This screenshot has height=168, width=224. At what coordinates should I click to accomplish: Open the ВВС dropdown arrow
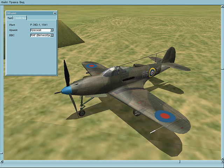coord(52,35)
